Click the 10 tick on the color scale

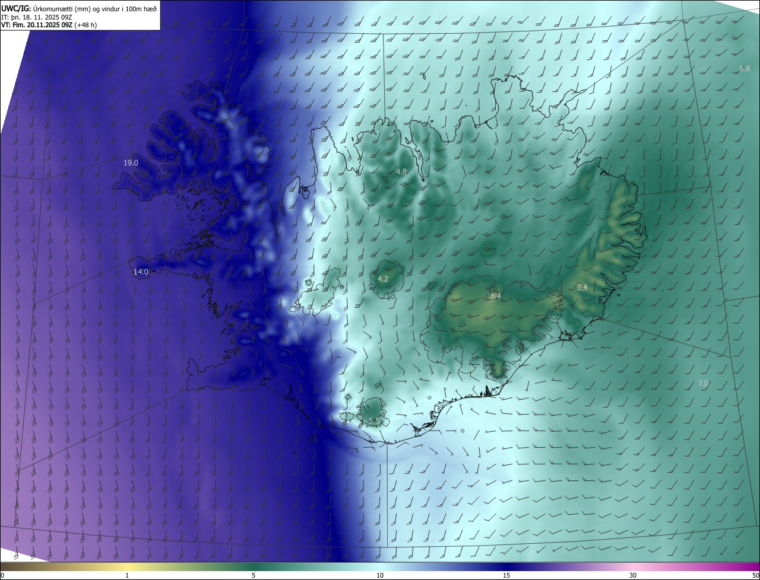point(380,575)
